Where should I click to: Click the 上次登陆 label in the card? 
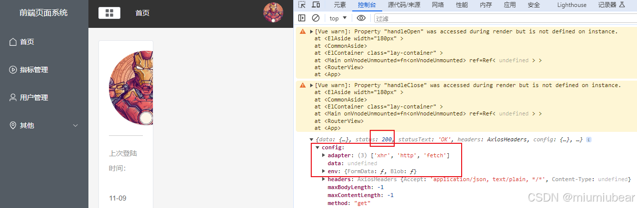pos(123,153)
